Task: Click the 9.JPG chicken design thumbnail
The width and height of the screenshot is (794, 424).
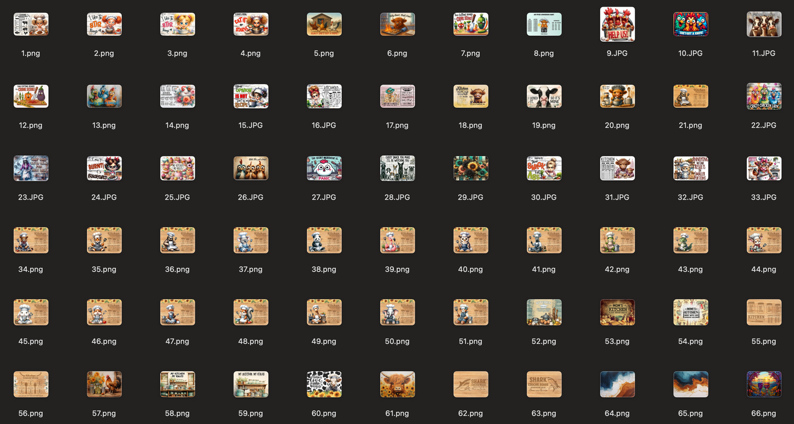Action: (617, 24)
